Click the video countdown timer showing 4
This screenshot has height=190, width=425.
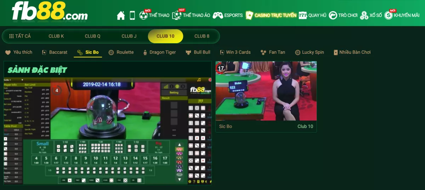tap(56, 91)
